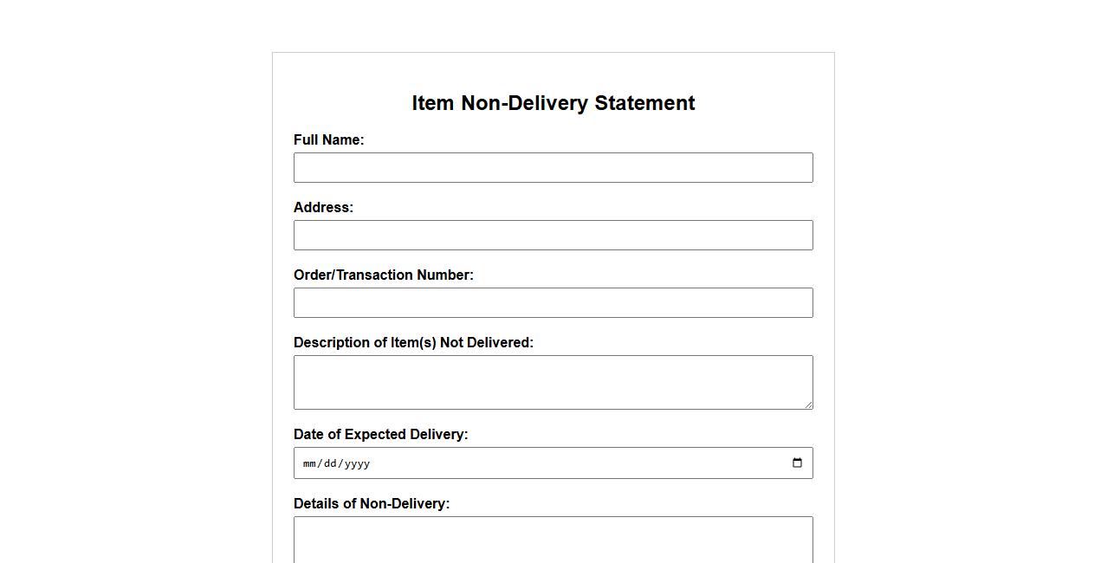Click the "Order/Transaction Number:" label
The width and height of the screenshot is (1107, 563).
(383, 275)
